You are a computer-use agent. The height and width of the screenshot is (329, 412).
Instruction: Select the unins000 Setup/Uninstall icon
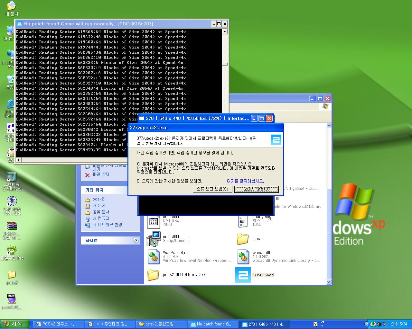153,239
